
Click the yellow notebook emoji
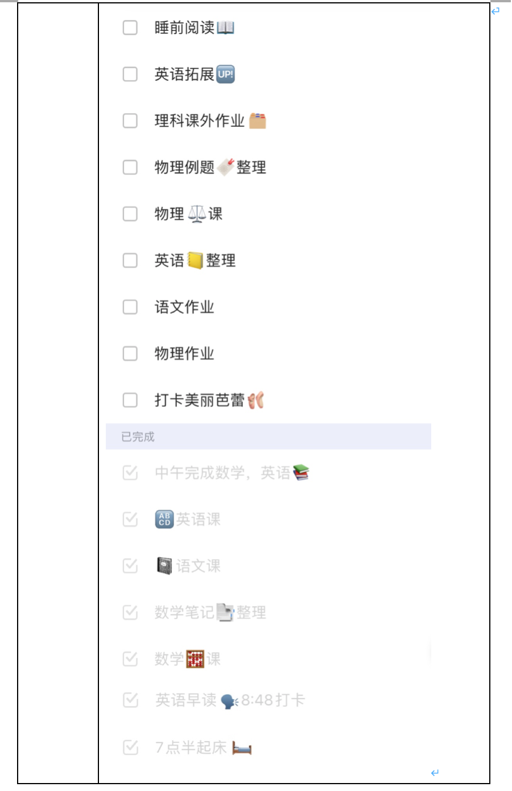coord(195,261)
